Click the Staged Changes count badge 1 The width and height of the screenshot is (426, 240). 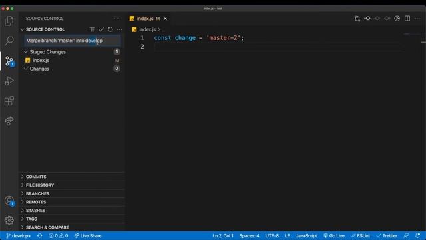click(117, 51)
